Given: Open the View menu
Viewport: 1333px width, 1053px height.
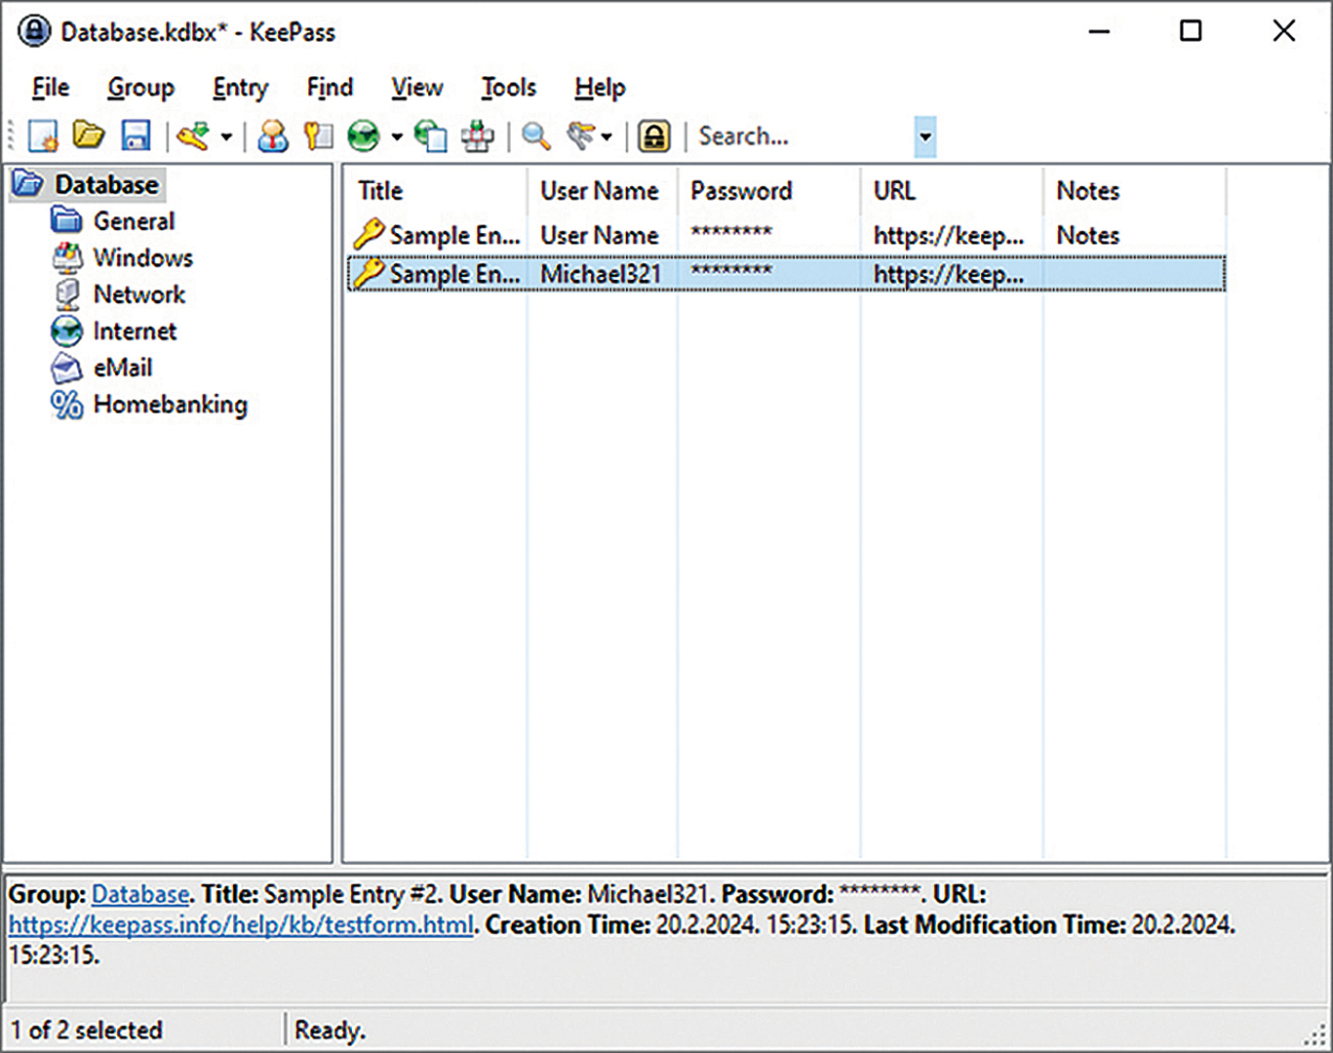Looking at the screenshot, I should pyautogui.click(x=417, y=88).
